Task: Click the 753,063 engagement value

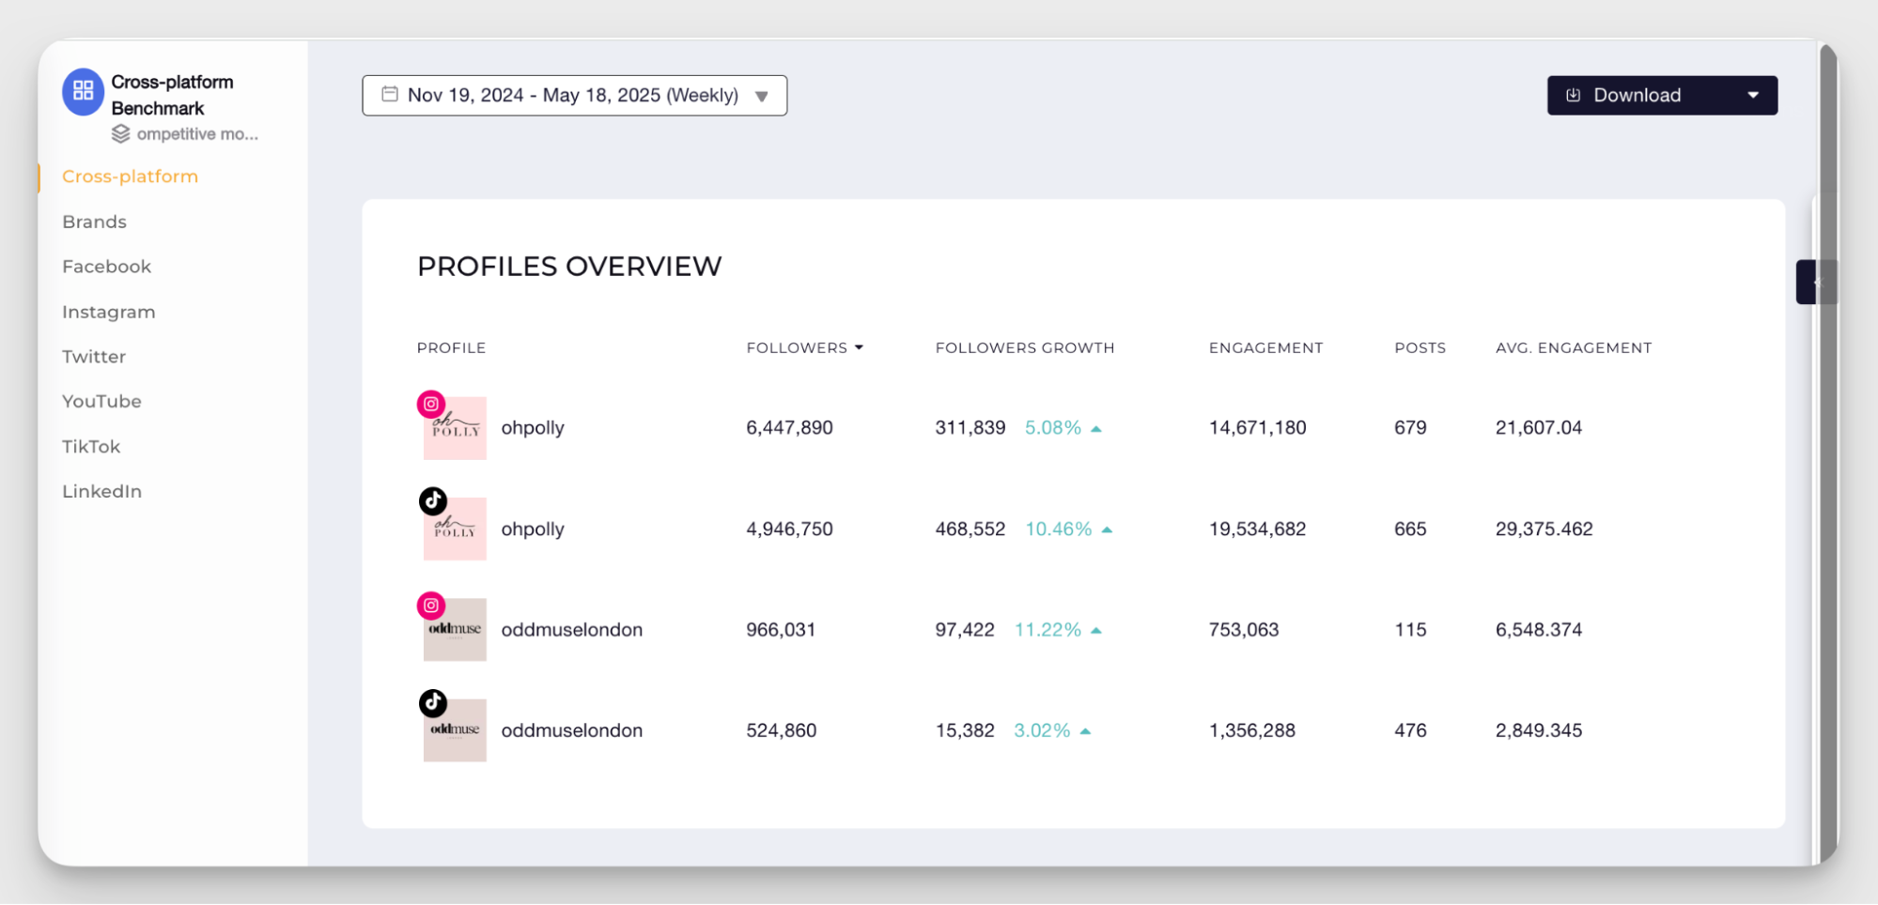Action: 1244,630
